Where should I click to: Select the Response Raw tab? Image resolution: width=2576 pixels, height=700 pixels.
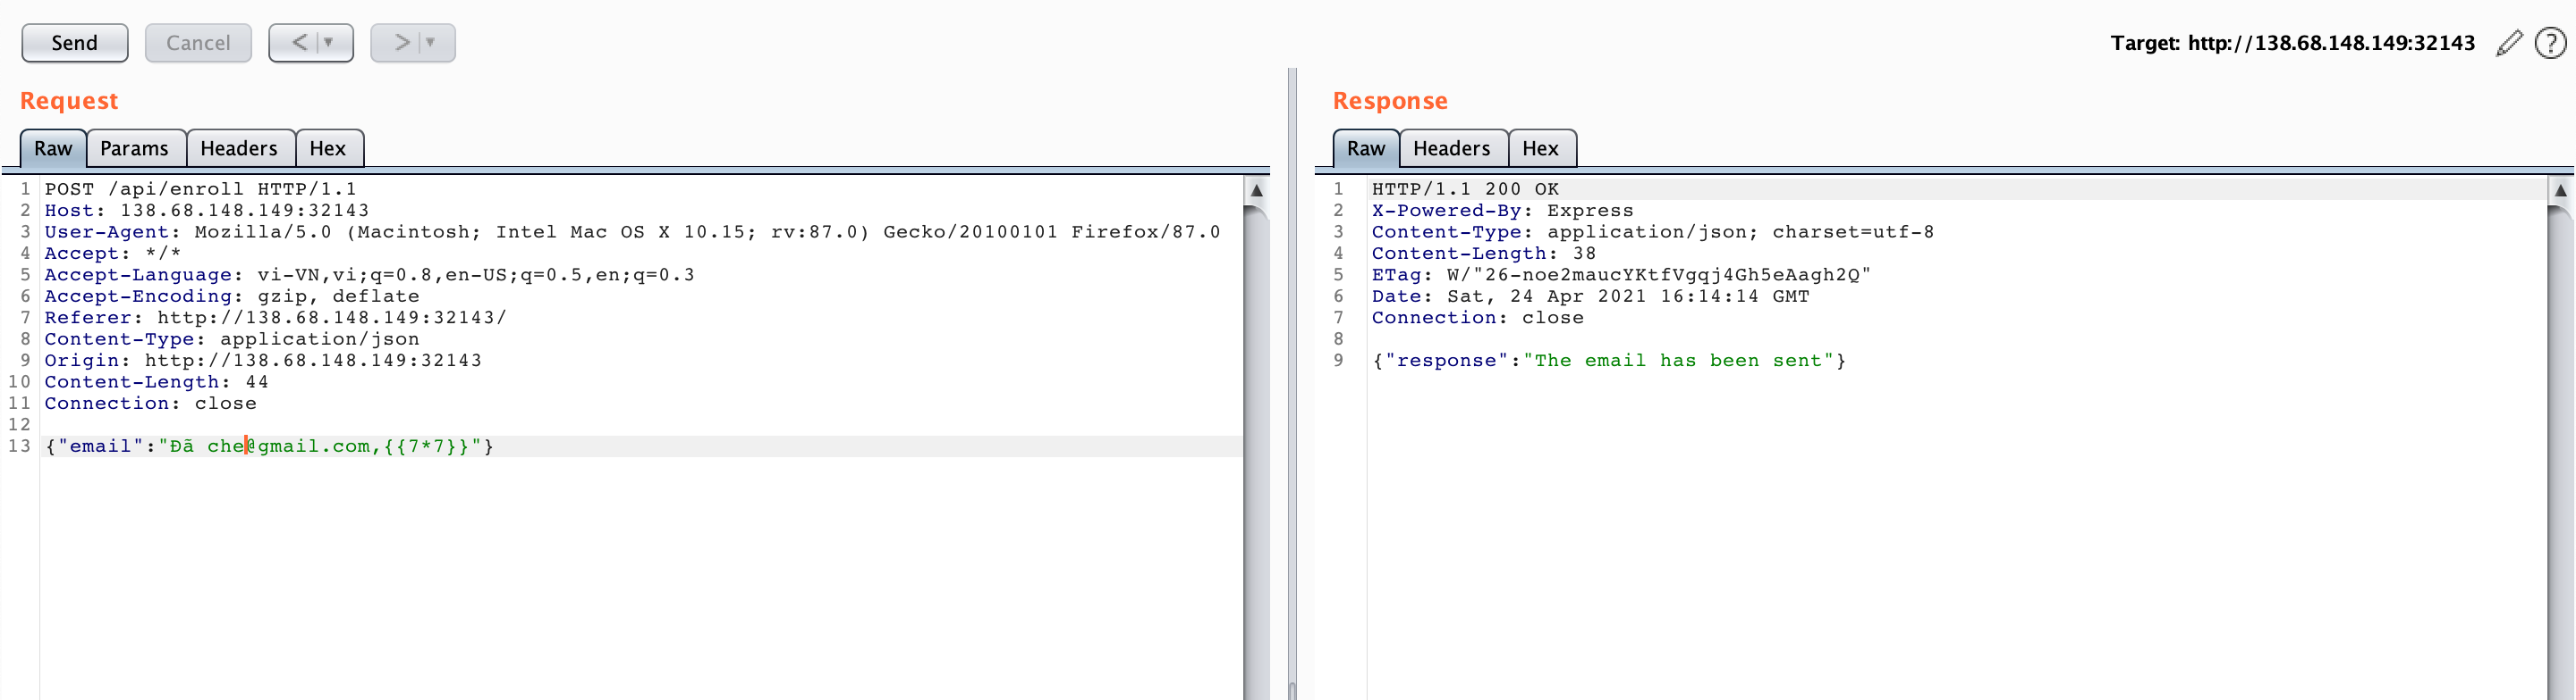(1366, 149)
